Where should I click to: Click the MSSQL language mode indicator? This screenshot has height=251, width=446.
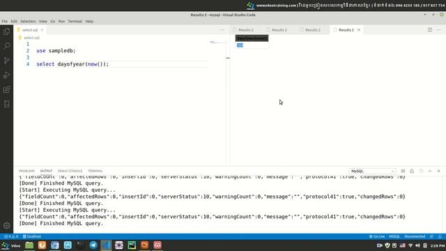(x=394, y=236)
